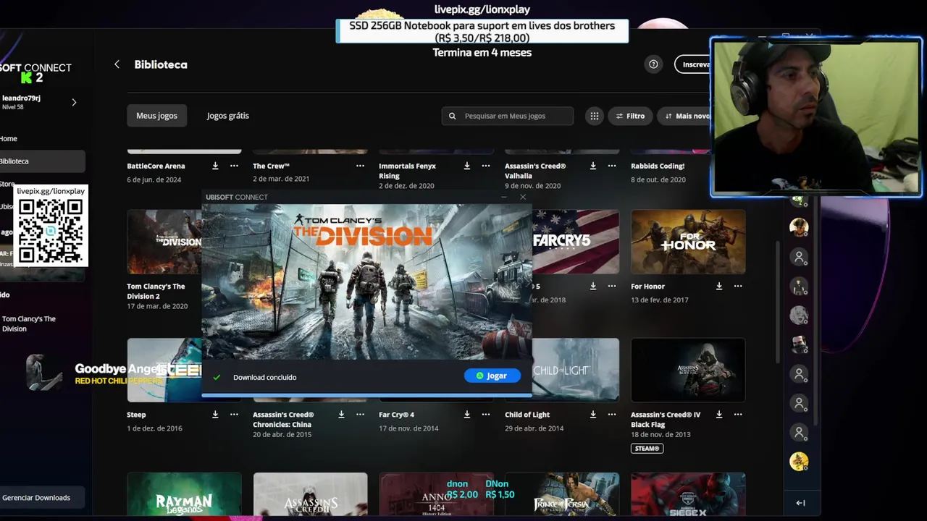Click the topmost friend avatar with hat

[x=799, y=227]
